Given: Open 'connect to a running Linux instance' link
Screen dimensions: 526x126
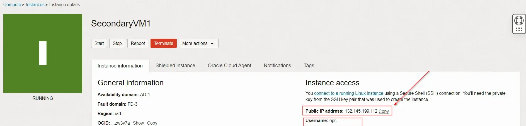Looking at the screenshot, I should click(348, 93).
